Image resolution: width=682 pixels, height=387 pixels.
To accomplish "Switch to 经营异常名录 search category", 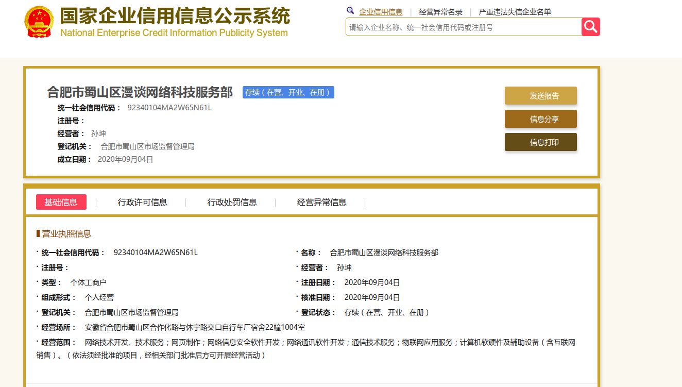I will click(440, 12).
